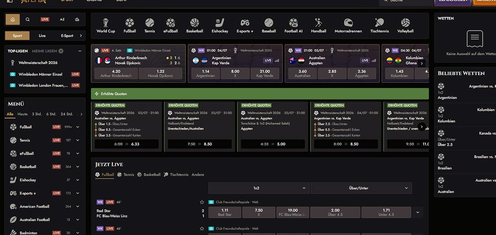This screenshot has height=235, width=496.
Task: Filter the menu by Heute
Action: [22, 114]
